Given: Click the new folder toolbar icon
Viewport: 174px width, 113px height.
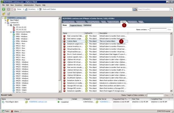Looking at the screenshot, I should [3, 14].
